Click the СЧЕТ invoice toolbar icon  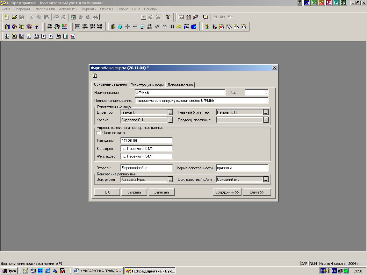pos(85,27)
